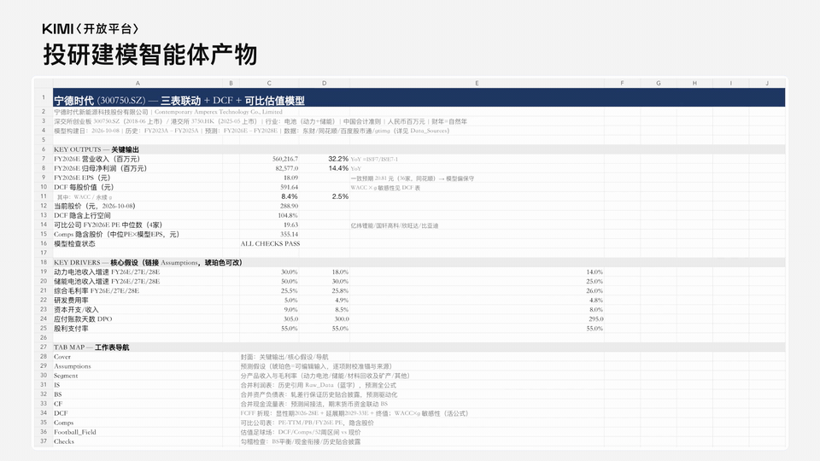Click the Contemporary Amperex Technology company name row
820x461 pixels.
(x=168, y=112)
